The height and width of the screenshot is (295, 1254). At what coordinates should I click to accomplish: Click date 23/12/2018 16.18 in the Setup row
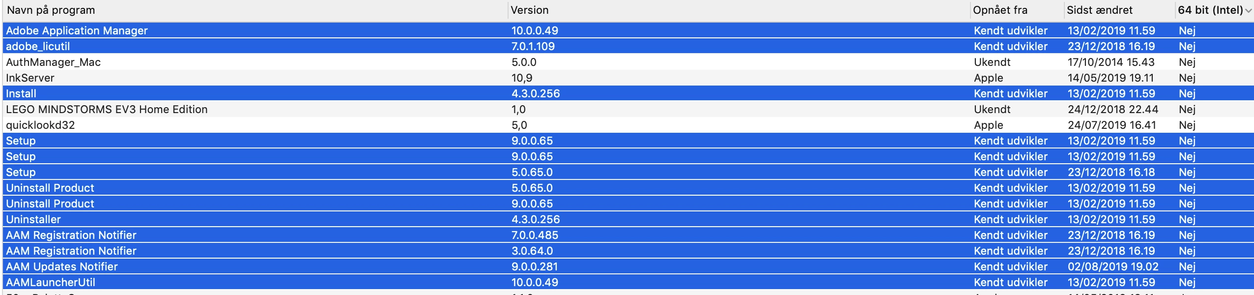tap(1111, 172)
